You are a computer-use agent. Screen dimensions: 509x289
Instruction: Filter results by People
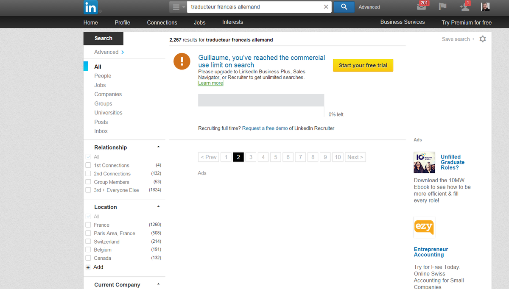tap(103, 76)
